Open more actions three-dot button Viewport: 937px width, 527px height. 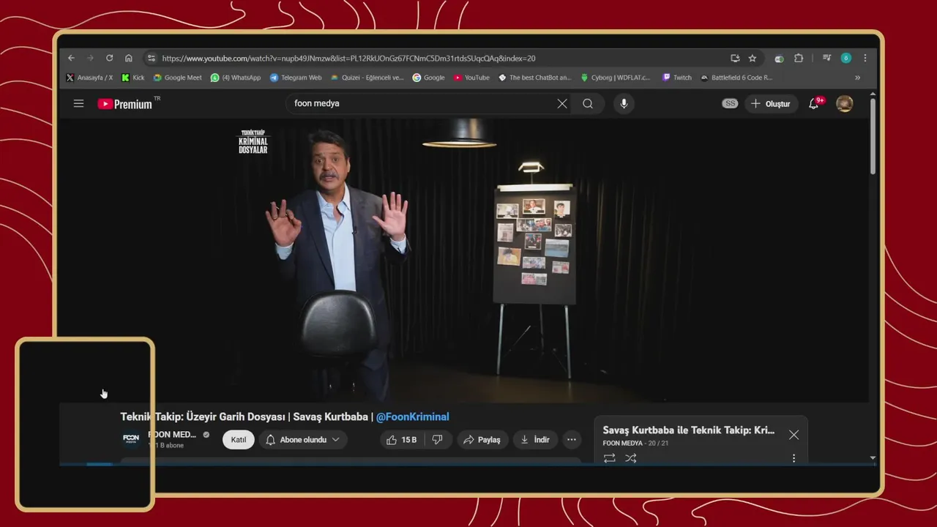[x=572, y=440]
